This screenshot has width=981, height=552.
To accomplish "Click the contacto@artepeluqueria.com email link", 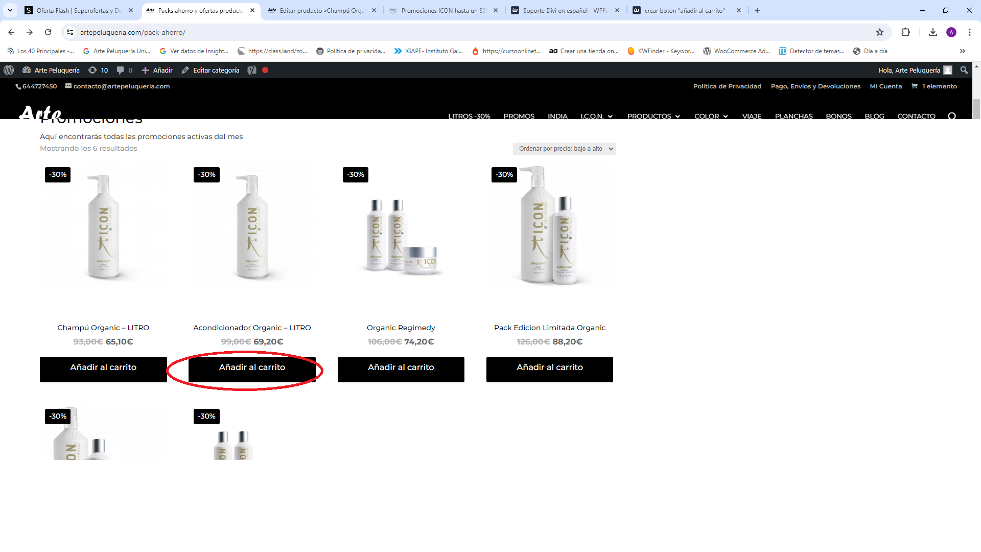I will click(118, 86).
